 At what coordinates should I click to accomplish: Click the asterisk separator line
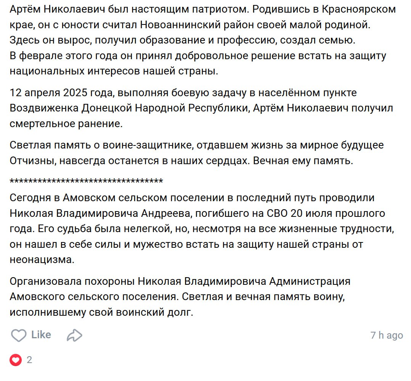pyautogui.click(x=86, y=181)
